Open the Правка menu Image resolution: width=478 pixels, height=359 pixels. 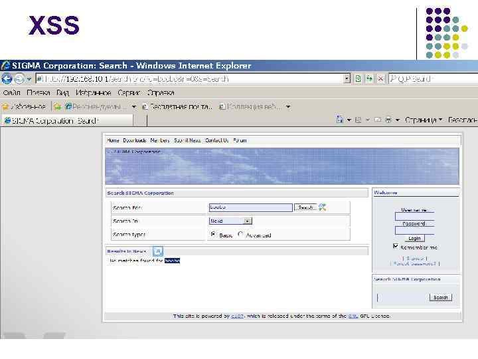[38, 92]
